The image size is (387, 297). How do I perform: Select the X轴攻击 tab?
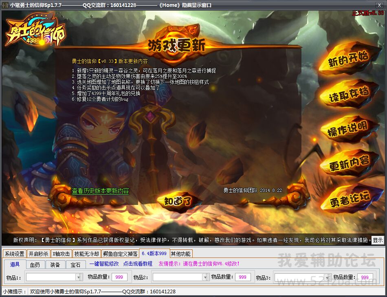tap(61, 254)
